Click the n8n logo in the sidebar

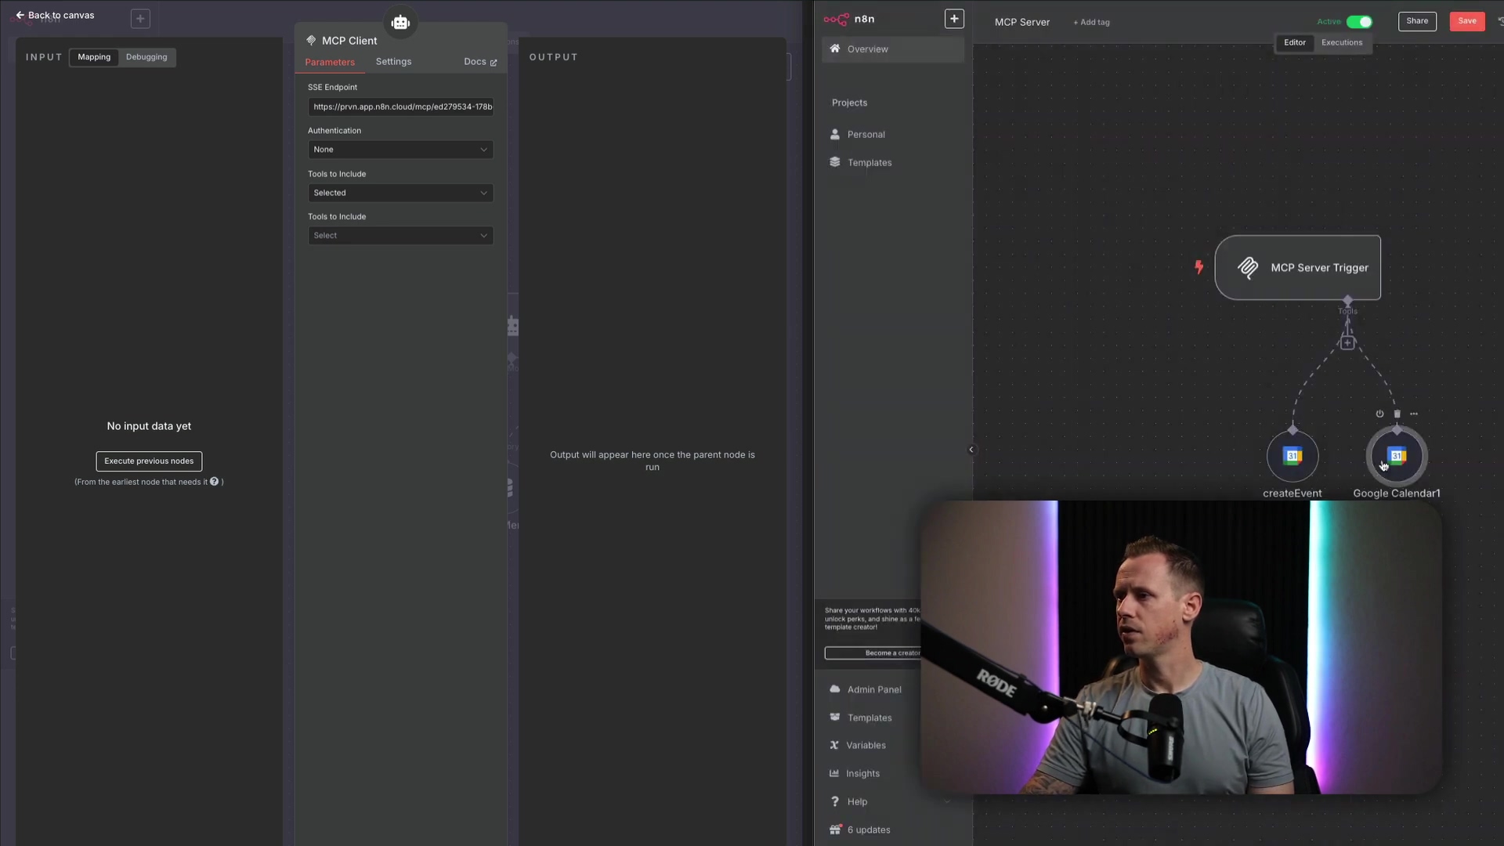[849, 19]
